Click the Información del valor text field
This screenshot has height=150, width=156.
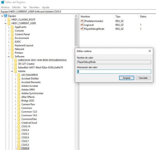[114, 72]
